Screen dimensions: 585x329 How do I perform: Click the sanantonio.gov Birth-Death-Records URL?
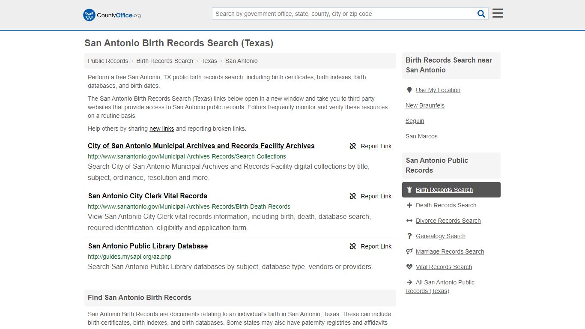click(189, 206)
